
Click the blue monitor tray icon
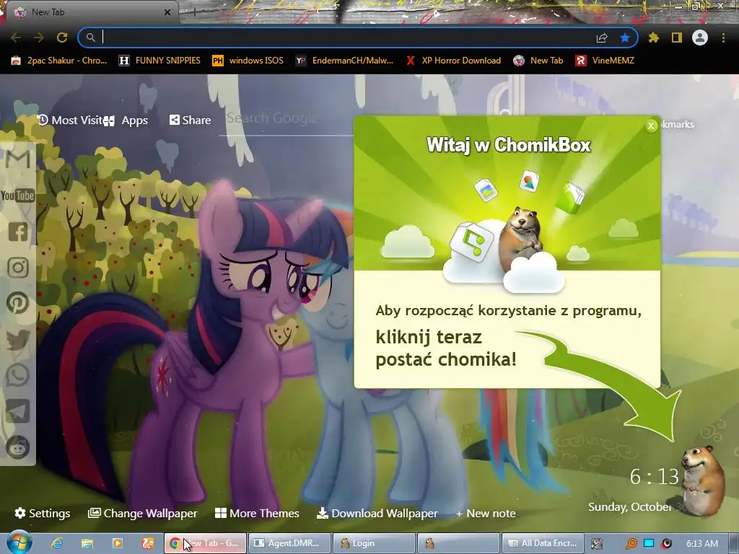point(649,543)
